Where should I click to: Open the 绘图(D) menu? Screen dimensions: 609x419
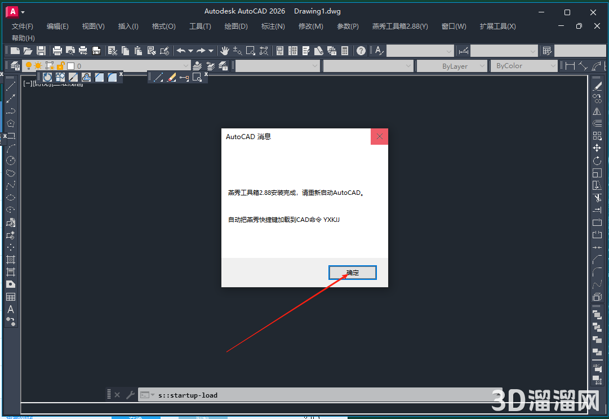235,26
